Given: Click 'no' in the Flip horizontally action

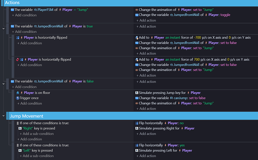Looking at the screenshot, I should (x=182, y=123).
